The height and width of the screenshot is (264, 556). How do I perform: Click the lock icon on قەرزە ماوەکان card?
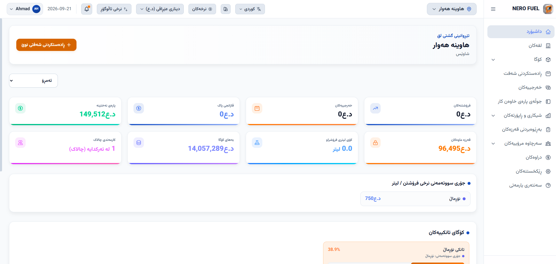pyautogui.click(x=375, y=143)
